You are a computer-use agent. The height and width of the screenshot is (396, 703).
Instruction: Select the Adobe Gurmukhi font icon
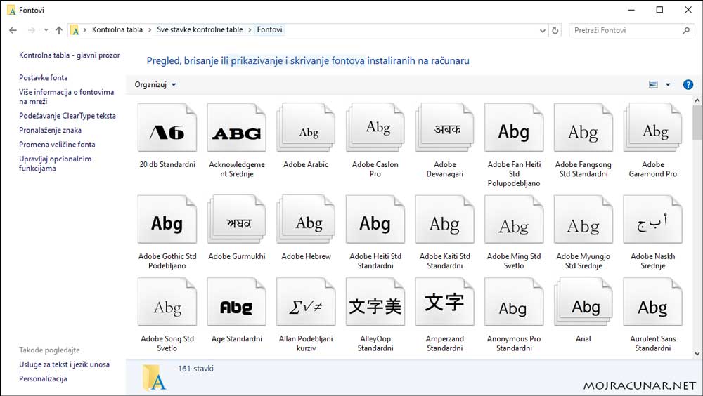click(236, 220)
